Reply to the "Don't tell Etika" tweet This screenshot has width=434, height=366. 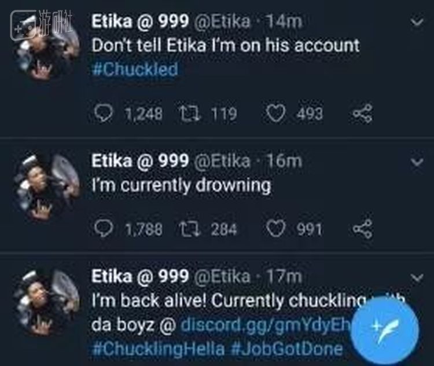point(104,113)
